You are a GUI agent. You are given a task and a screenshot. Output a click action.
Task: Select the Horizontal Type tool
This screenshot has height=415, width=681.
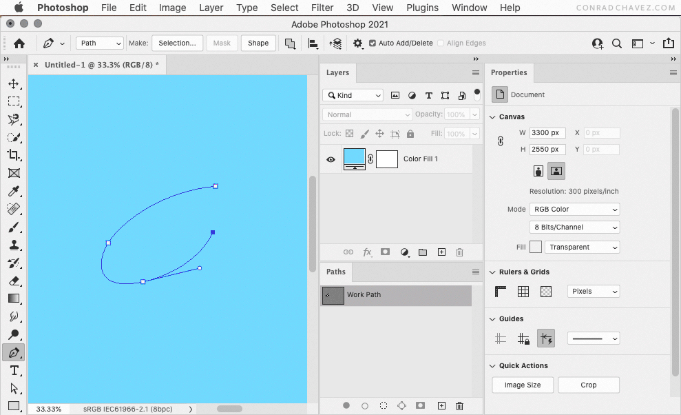[x=14, y=370]
